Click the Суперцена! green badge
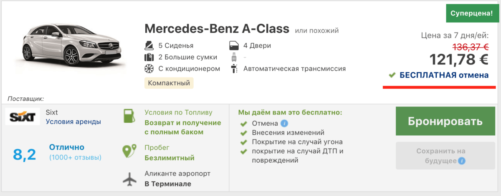This screenshot has width=501, height=196. pos(472,13)
